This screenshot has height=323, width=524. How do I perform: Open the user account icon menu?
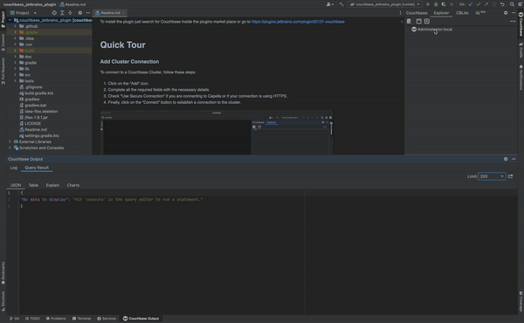(329, 4)
